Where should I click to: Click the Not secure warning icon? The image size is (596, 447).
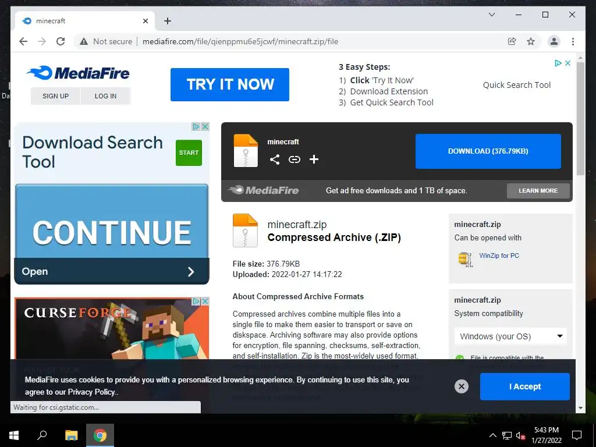[84, 41]
